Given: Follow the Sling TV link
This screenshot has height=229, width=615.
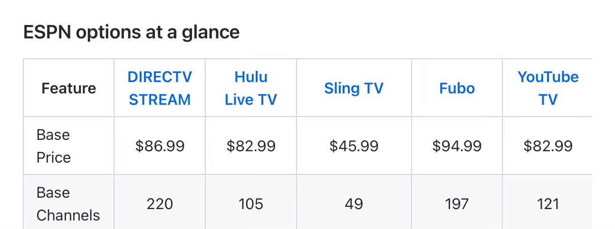Looking at the screenshot, I should tap(354, 88).
